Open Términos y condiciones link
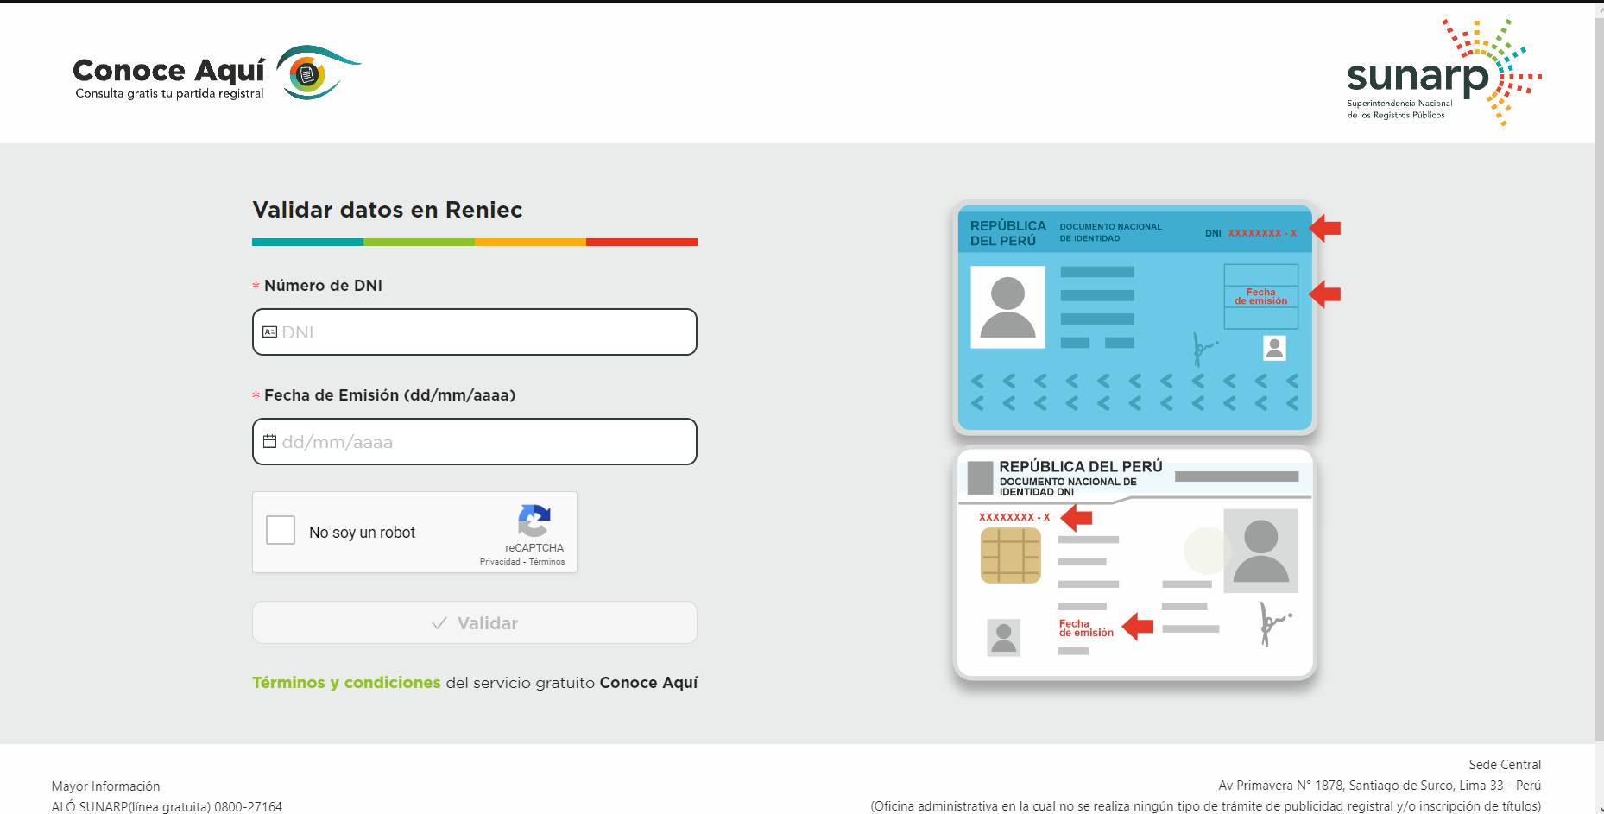This screenshot has width=1604, height=814. tap(345, 682)
